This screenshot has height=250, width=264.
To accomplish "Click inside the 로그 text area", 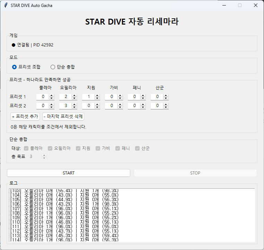I will pos(132,215).
